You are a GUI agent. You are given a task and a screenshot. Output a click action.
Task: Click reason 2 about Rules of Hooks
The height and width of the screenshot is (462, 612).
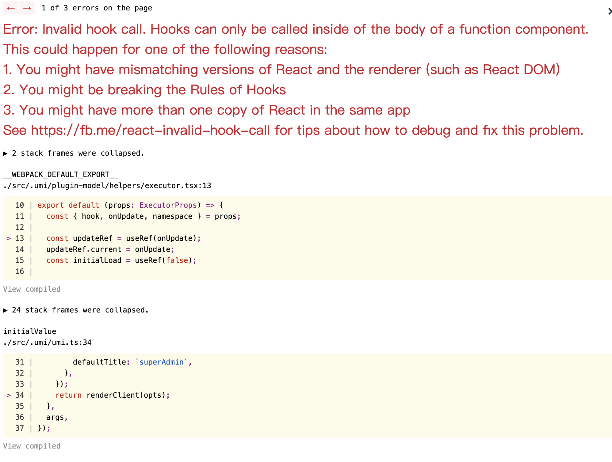click(144, 90)
